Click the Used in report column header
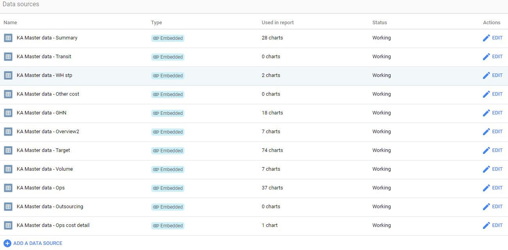 pyautogui.click(x=277, y=23)
